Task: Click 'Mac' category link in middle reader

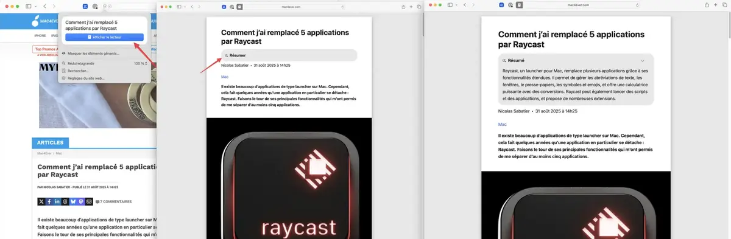Action: pyautogui.click(x=225, y=77)
